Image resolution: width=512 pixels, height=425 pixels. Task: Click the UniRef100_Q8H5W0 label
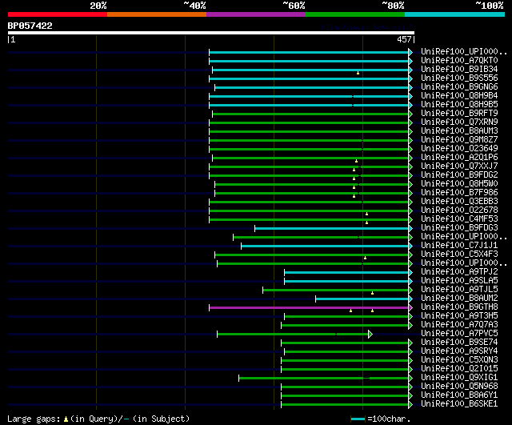pos(459,184)
